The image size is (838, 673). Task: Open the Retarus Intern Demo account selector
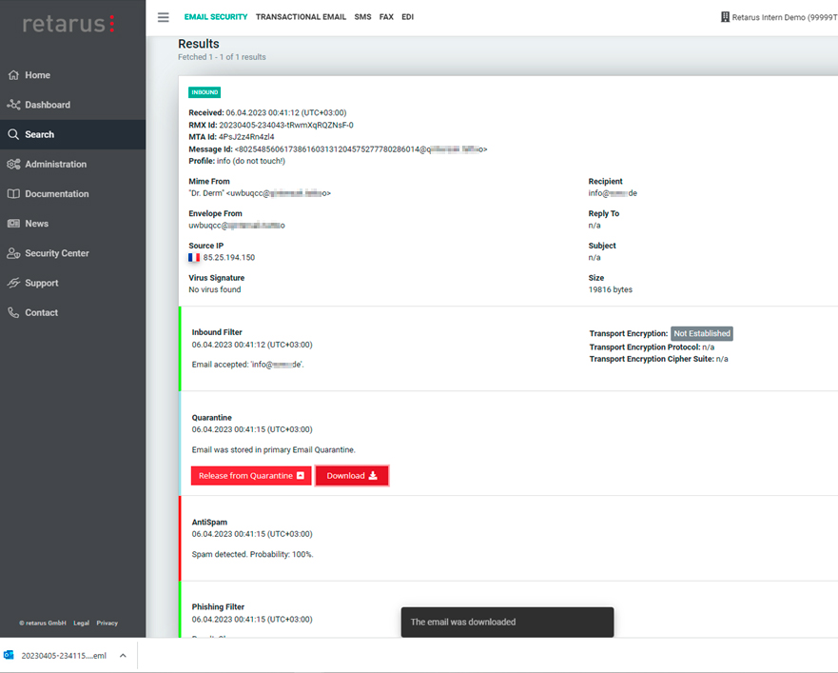pos(779,17)
